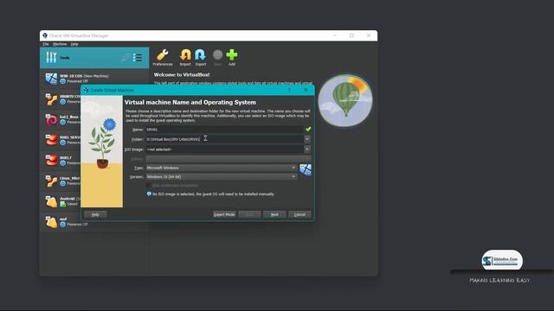This screenshot has height=311, width=554.
Task: Click the Help button in the dialog
Action: pyautogui.click(x=95, y=214)
